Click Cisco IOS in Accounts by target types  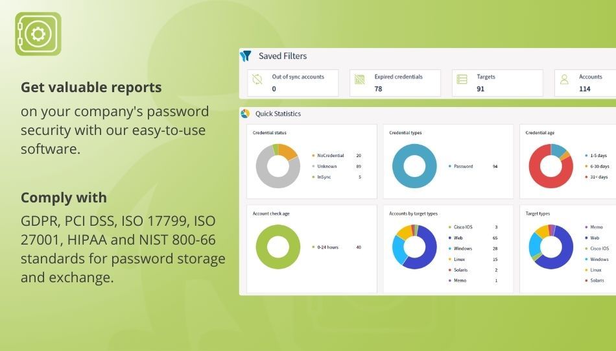pyautogui.click(x=473, y=227)
